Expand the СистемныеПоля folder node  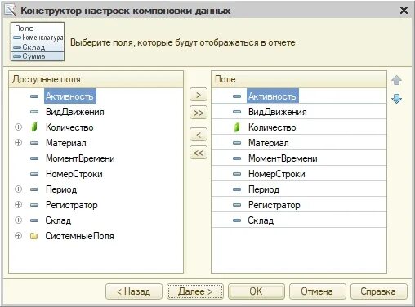[18, 236]
